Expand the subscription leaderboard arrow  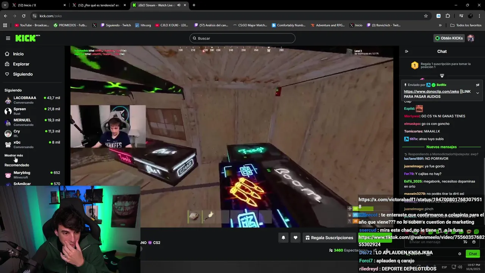tap(442, 76)
